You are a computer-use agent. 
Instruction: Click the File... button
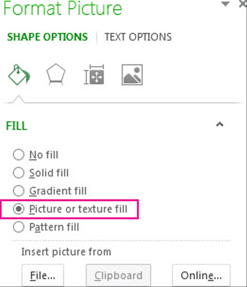tap(43, 275)
